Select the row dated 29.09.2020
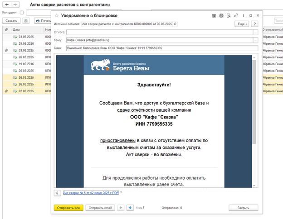Screen dimensions: 283x219 coord(27,43)
